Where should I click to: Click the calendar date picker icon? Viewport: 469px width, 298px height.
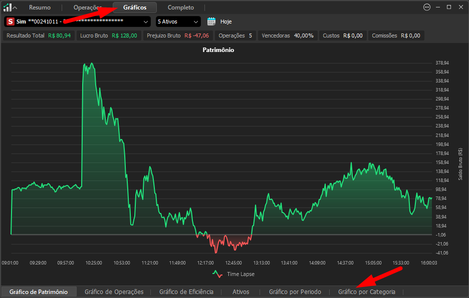pos(211,21)
